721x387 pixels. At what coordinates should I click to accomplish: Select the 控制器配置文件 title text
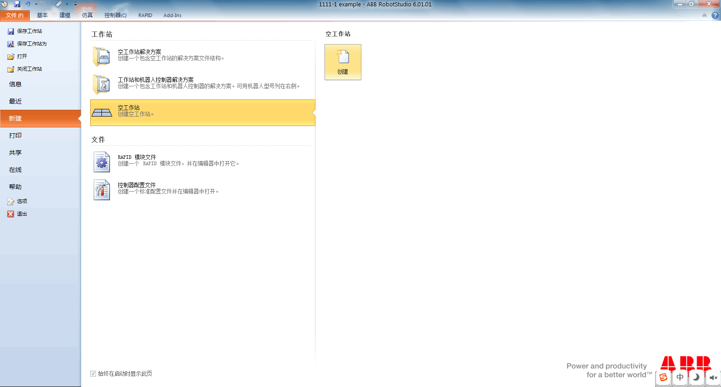coord(137,185)
